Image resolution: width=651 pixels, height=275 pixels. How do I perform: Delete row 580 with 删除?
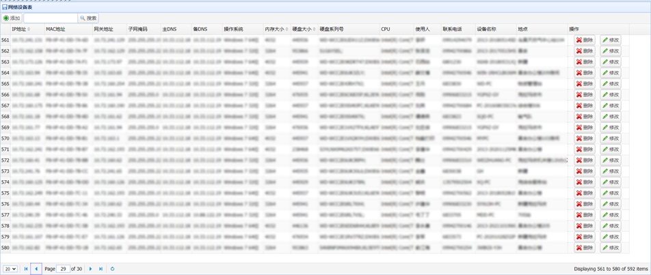point(585,247)
